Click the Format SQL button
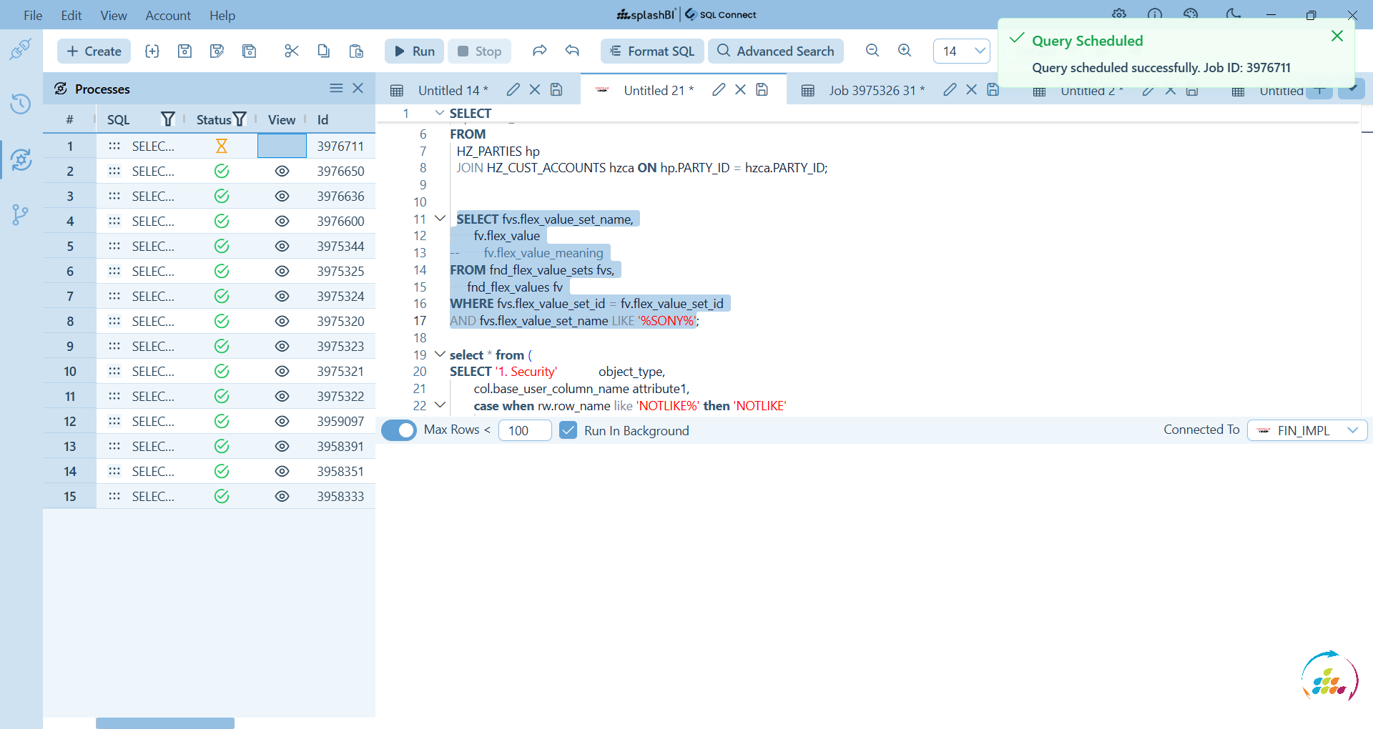 pos(652,51)
